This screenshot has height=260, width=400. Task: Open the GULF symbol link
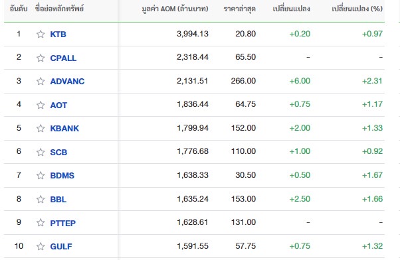pyautogui.click(x=61, y=247)
